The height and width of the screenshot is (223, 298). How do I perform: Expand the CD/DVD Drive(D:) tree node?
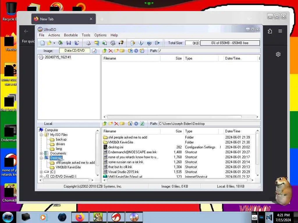[41, 176]
